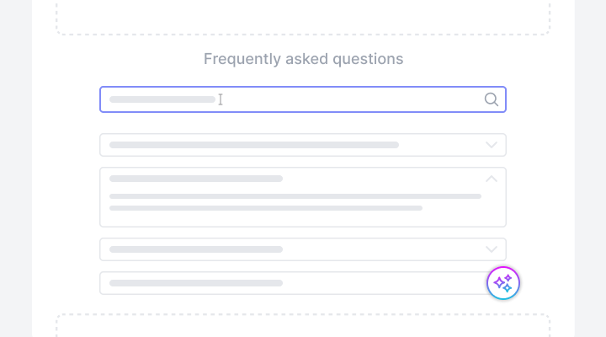Expand the first FAQ item using its chevron
This screenshot has width=606, height=337.
(492, 145)
